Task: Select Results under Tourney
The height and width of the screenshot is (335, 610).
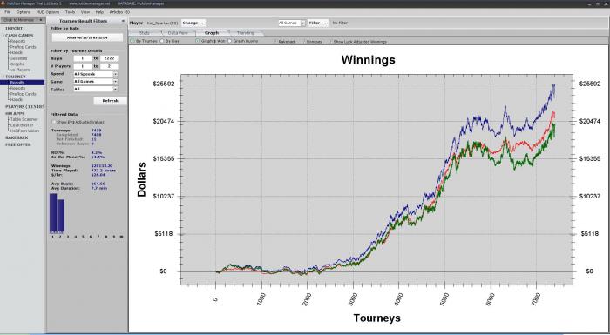Action: point(23,83)
